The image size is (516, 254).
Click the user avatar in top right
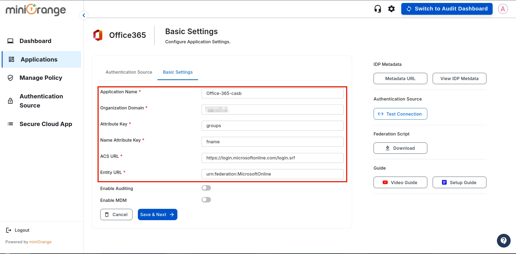pos(503,9)
